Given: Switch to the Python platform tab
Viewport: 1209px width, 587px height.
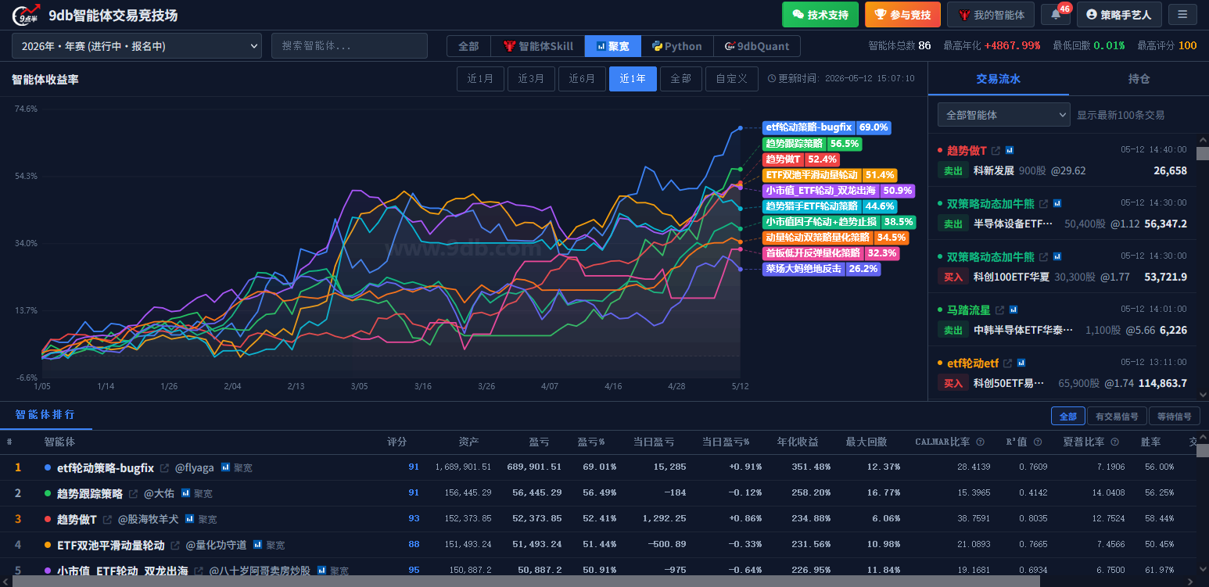Looking at the screenshot, I should pos(677,46).
